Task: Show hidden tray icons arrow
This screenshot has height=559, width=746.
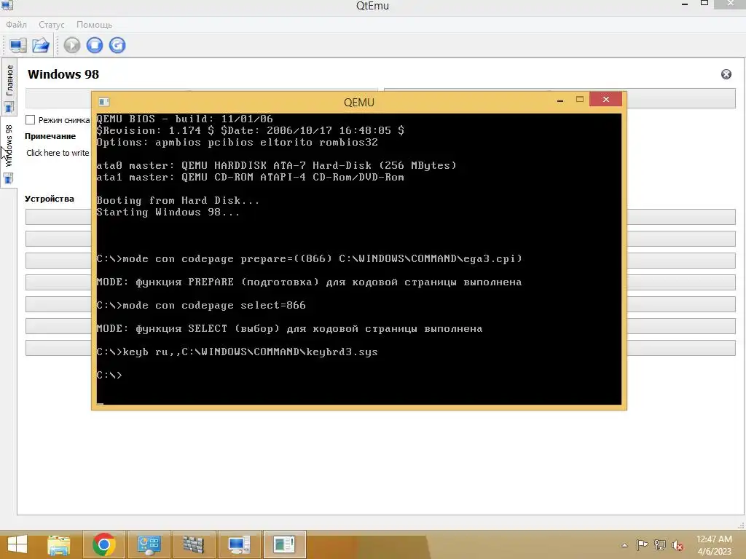Action: click(x=624, y=545)
